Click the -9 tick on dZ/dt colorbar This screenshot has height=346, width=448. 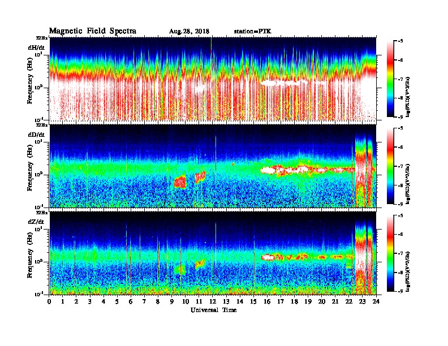coord(400,291)
